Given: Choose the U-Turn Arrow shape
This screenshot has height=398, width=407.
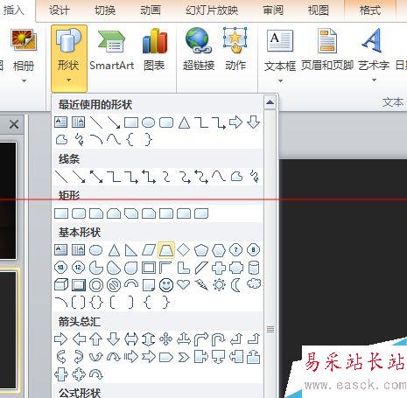Looking at the screenshot, I should coord(219,339).
